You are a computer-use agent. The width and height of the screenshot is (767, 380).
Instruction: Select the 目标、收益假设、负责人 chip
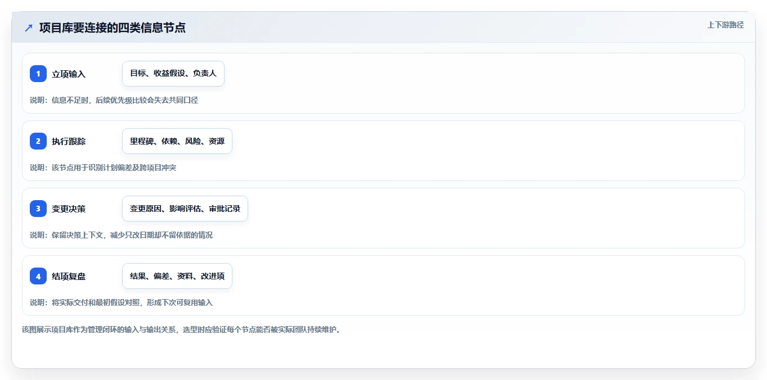[173, 74]
